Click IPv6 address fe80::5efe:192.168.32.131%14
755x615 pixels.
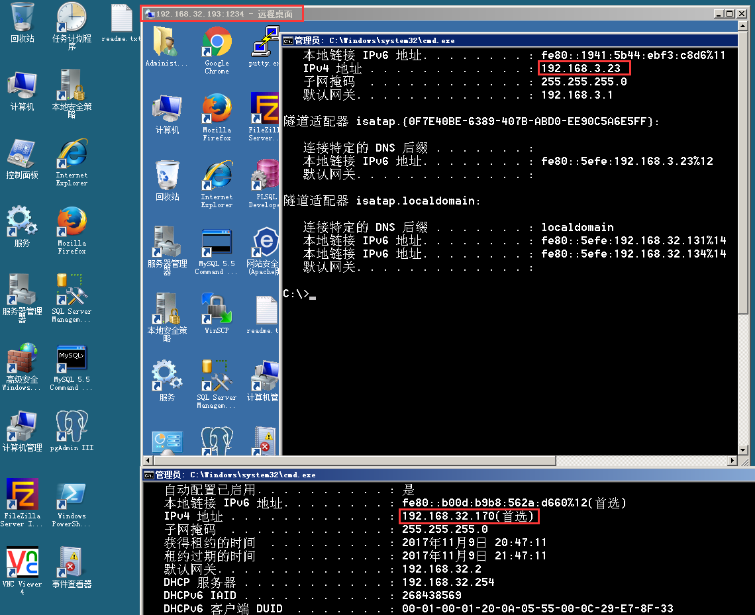pos(634,240)
